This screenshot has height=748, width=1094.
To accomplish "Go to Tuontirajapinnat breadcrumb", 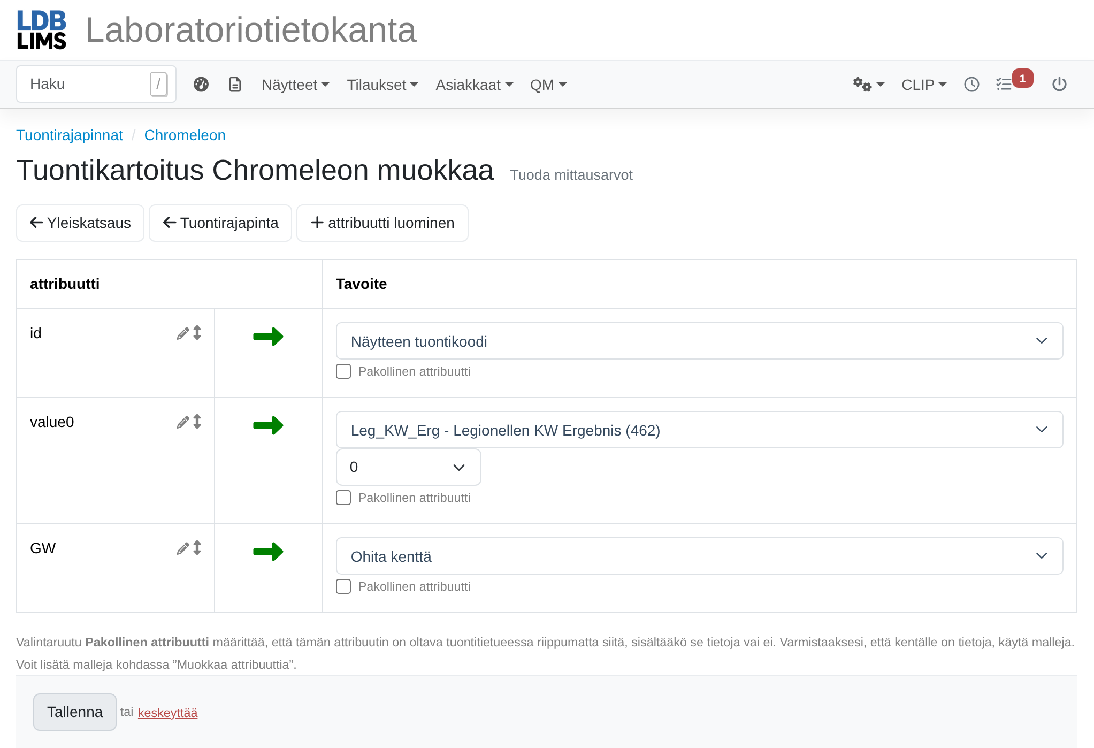I will point(70,135).
